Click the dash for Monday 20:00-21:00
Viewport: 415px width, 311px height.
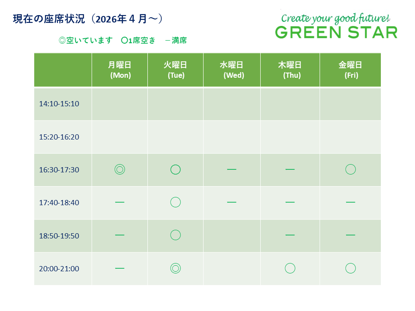point(120,268)
